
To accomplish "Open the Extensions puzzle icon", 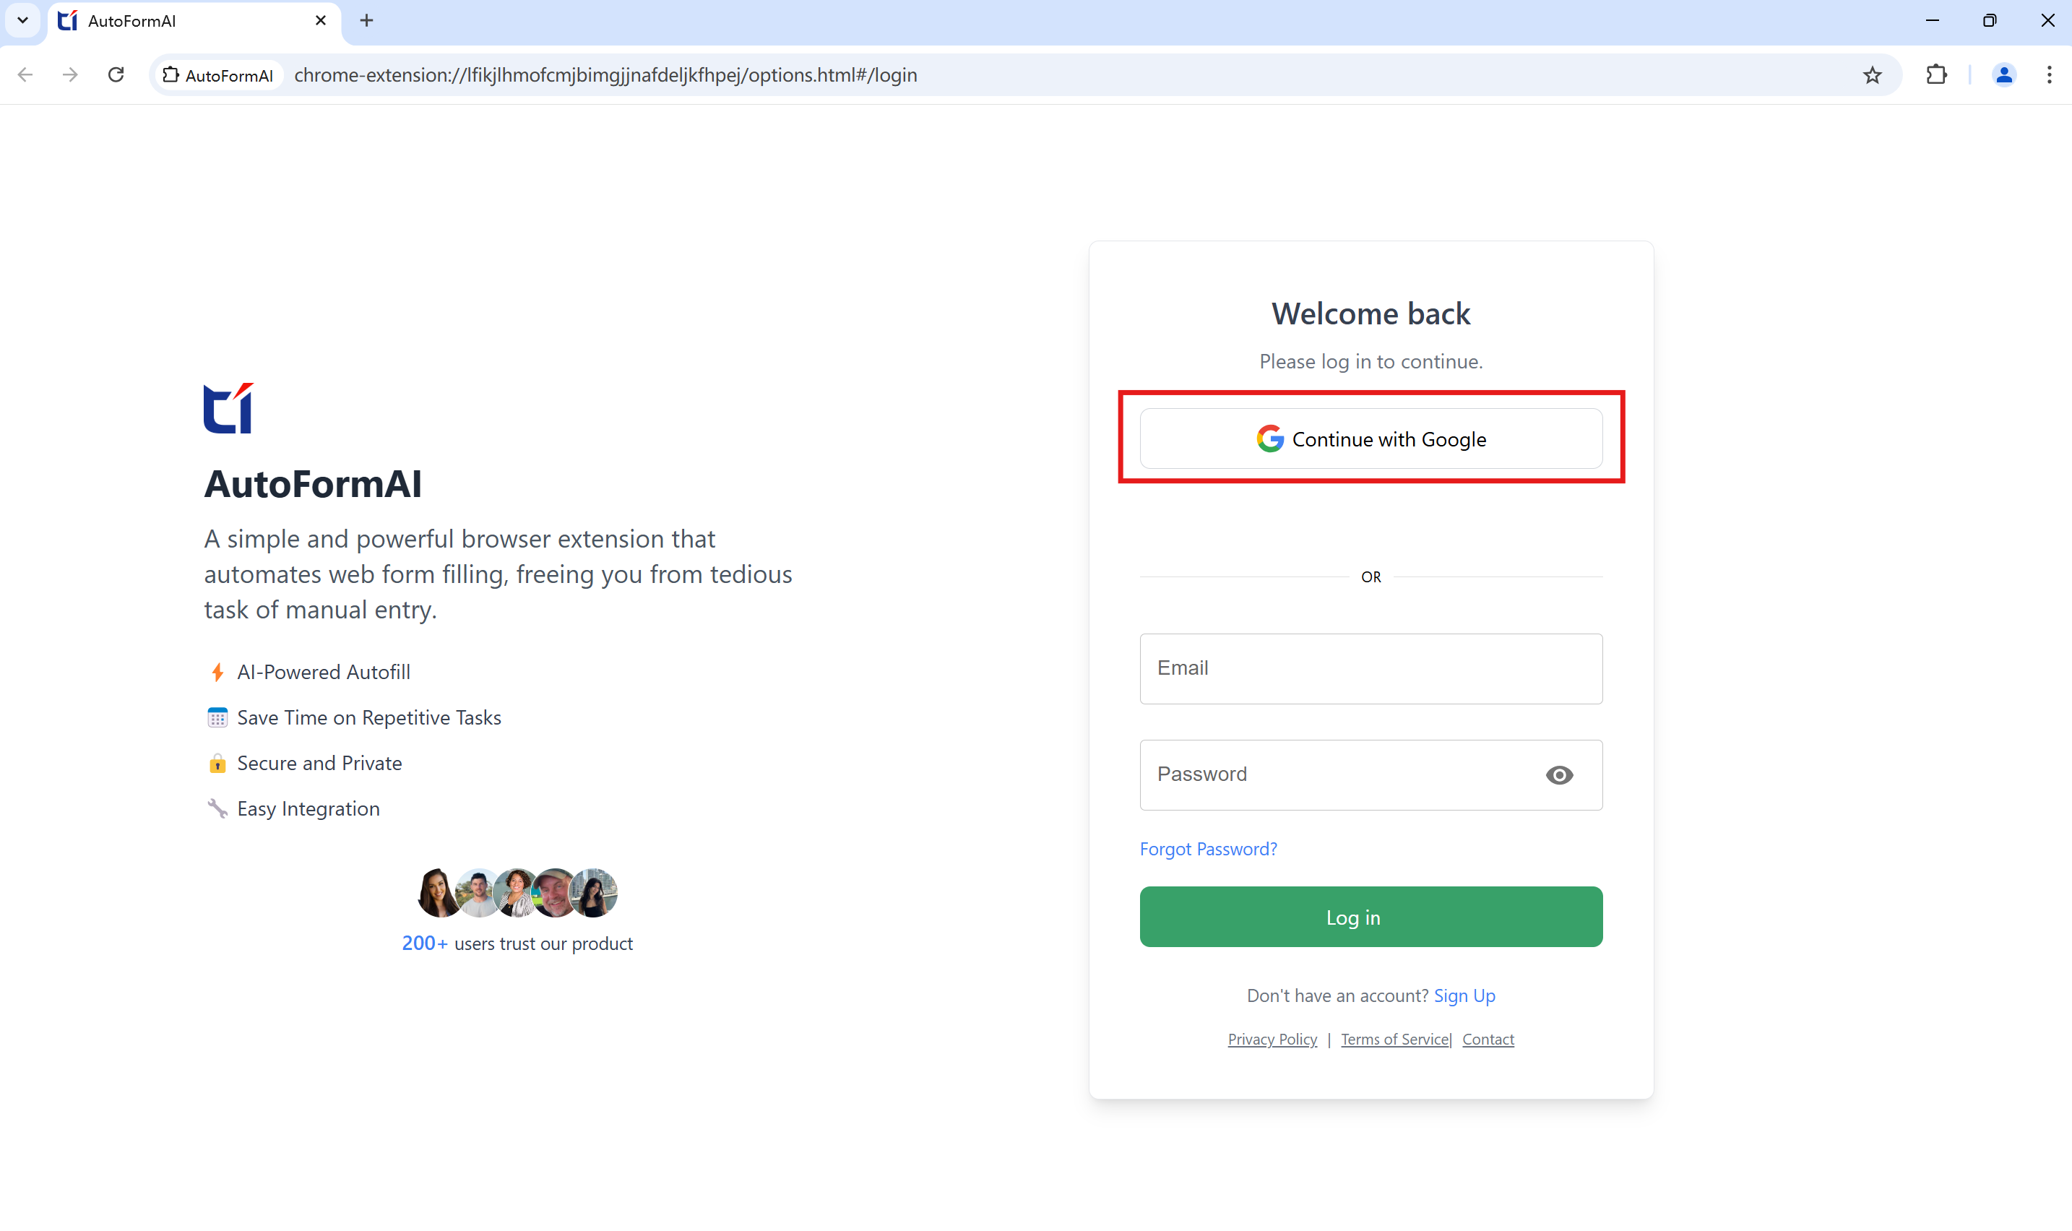I will pyautogui.click(x=1936, y=74).
